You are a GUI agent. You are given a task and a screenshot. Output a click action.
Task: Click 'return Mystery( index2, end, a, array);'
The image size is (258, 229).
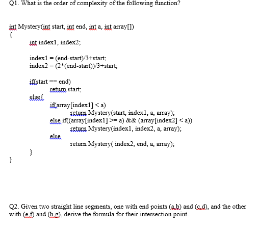122,144
